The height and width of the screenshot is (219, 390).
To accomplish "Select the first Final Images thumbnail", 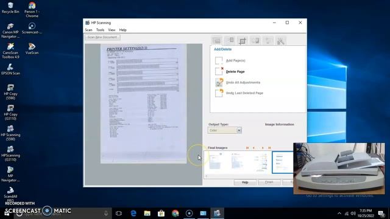I will 215,161.
